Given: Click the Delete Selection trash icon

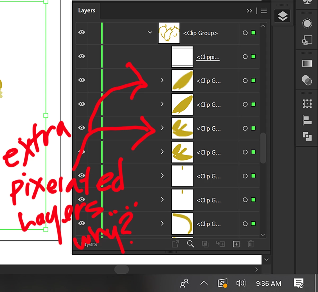Looking at the screenshot, I should coord(251,244).
